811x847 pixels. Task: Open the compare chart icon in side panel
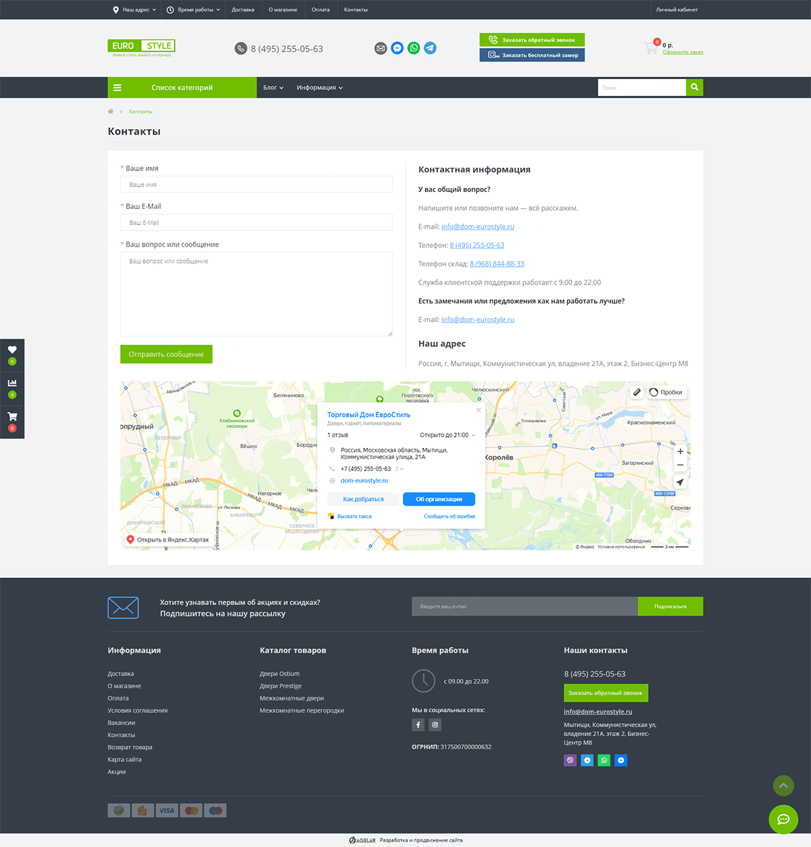[12, 383]
